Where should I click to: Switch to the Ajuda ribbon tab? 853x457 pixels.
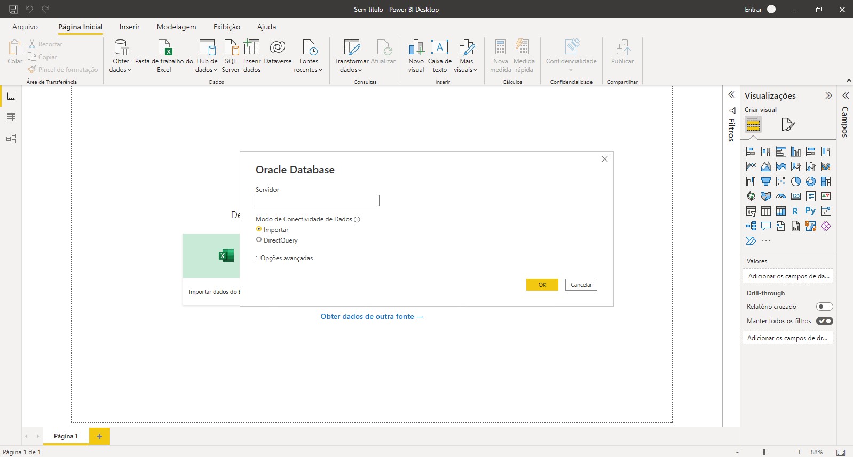coord(266,27)
